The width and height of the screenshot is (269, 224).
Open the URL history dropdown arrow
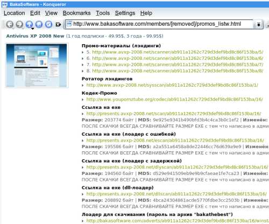tap(259, 24)
